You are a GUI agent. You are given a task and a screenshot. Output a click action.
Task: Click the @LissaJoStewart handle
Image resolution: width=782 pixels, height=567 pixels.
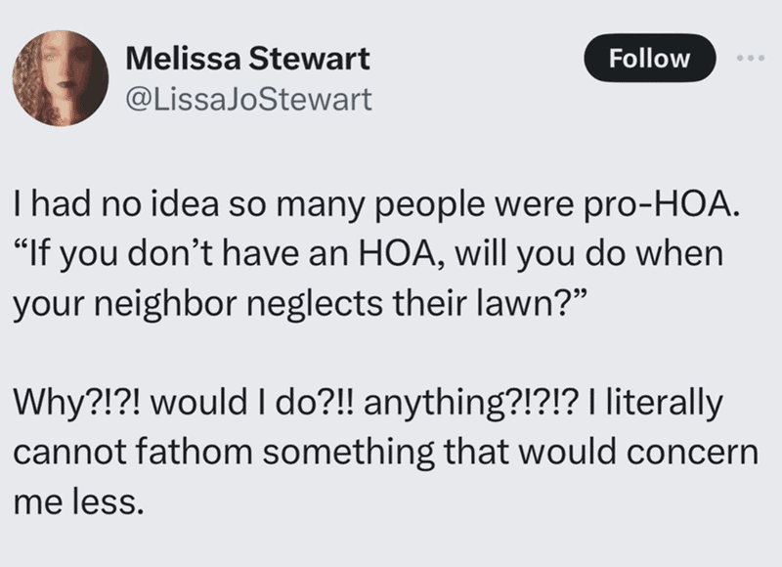click(250, 99)
